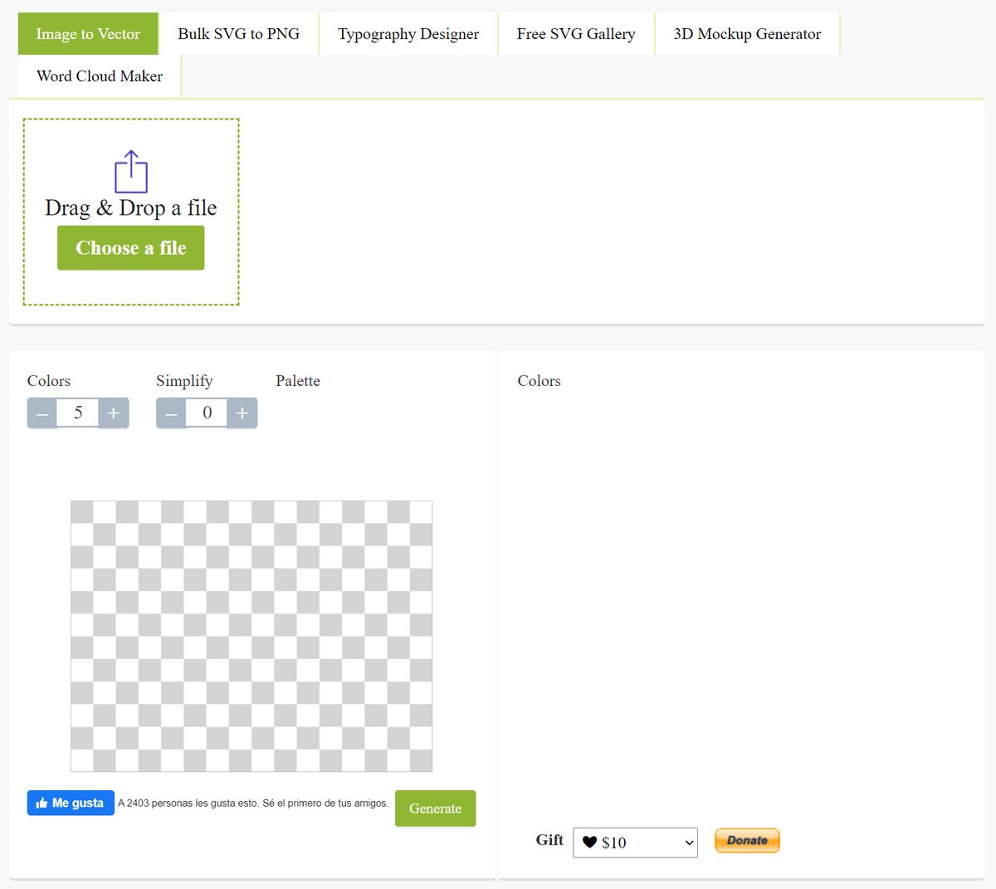
Task: Open the Free SVG Gallery tab
Action: (x=576, y=33)
